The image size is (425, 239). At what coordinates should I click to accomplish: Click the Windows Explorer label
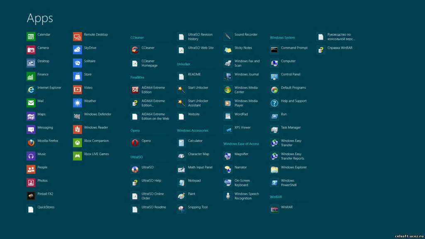[294, 167]
